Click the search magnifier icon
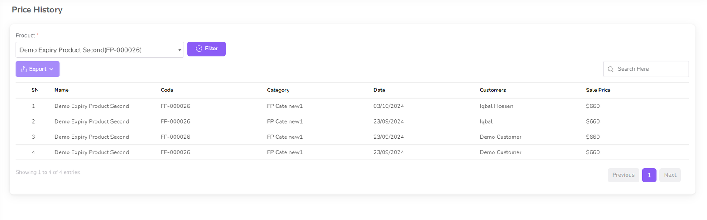Viewport: 707px width, 220px height. tap(611, 69)
